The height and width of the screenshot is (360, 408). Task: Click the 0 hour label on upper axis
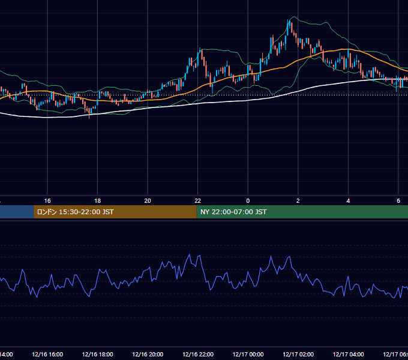click(248, 201)
